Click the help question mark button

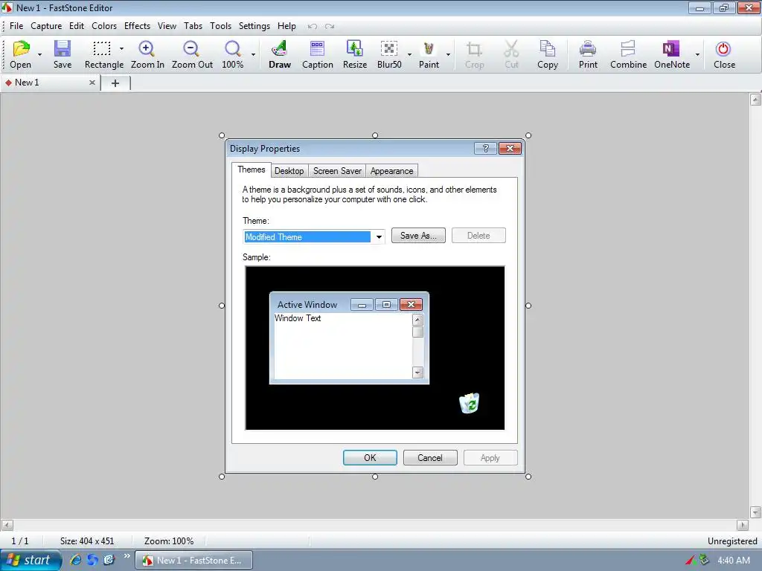(485, 149)
